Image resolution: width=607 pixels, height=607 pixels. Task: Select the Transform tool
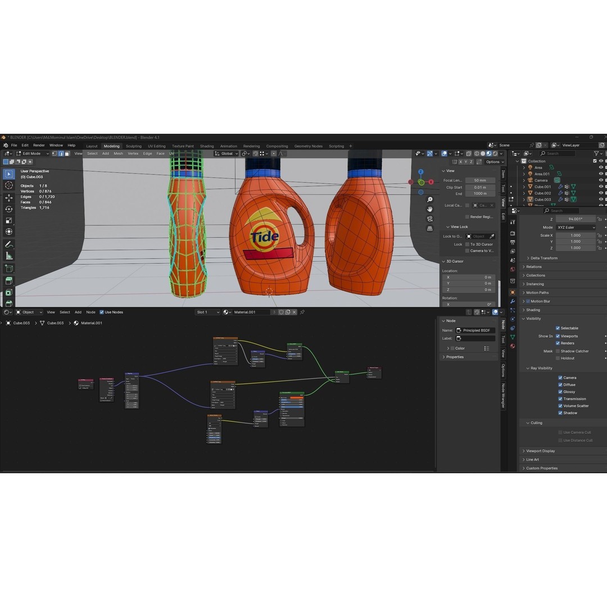click(x=9, y=232)
